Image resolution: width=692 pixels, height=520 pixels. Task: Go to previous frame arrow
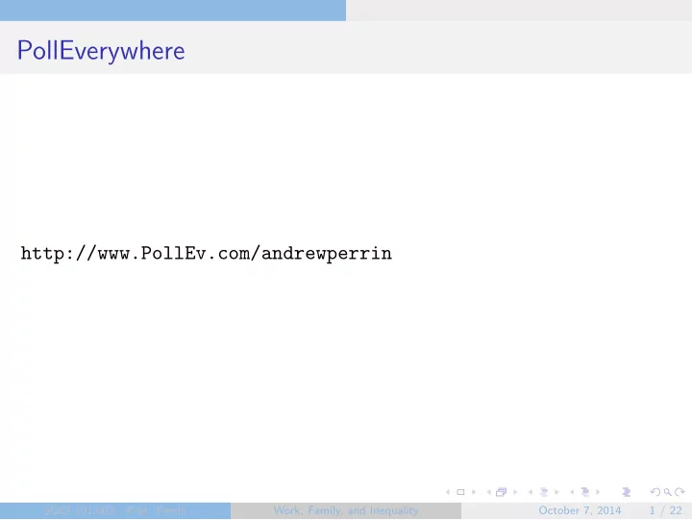coord(489,492)
